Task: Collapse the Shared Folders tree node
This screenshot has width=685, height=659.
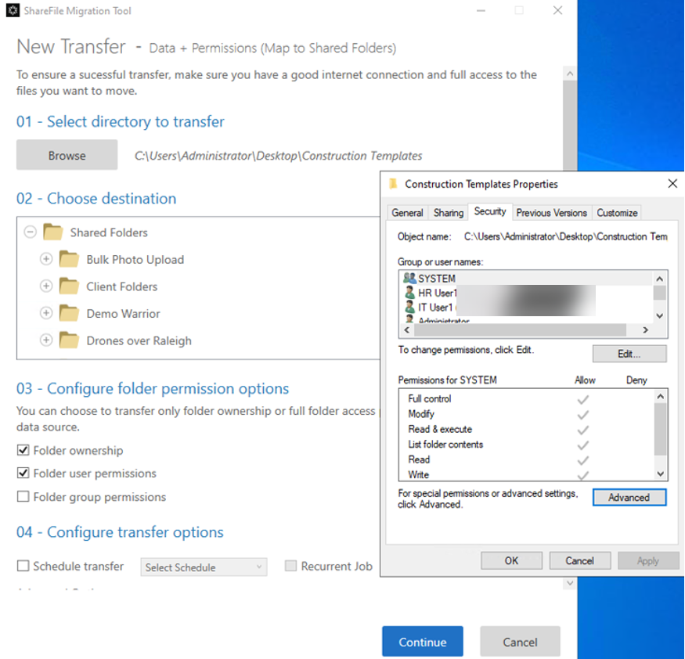Action: (x=30, y=232)
